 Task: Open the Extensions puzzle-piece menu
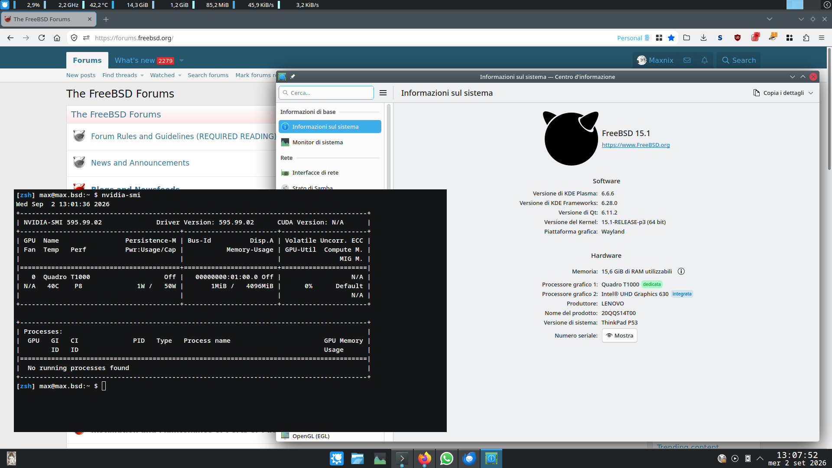806,38
